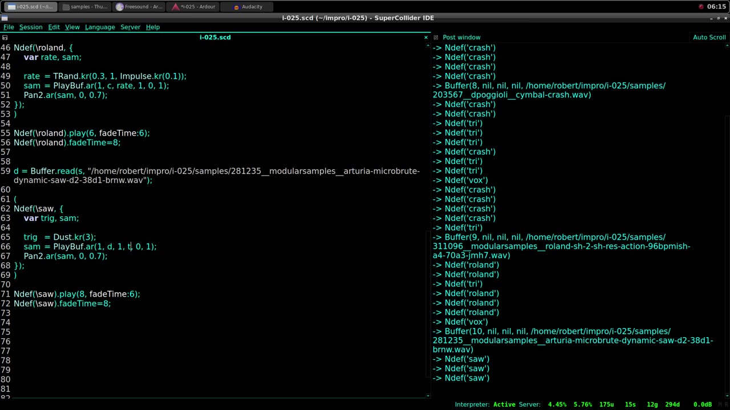The height and width of the screenshot is (410, 730).
Task: Click line 72 Ndef(\saw).fadeTime=8
Action: (x=62, y=304)
